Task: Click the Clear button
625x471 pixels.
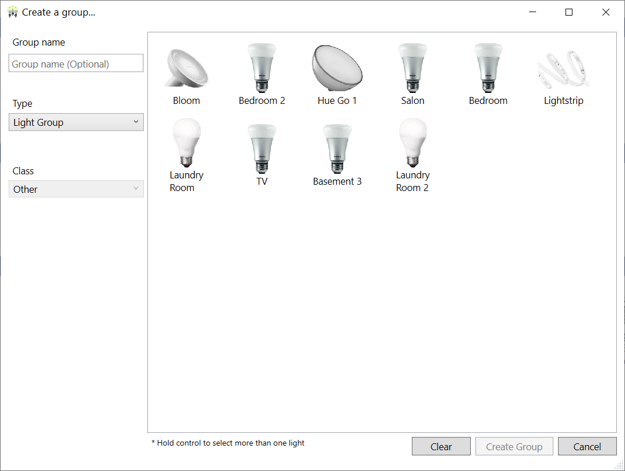Action: pos(441,446)
